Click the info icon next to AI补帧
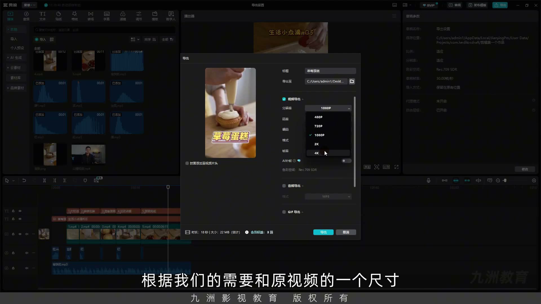This screenshot has width=541, height=304. [294, 161]
